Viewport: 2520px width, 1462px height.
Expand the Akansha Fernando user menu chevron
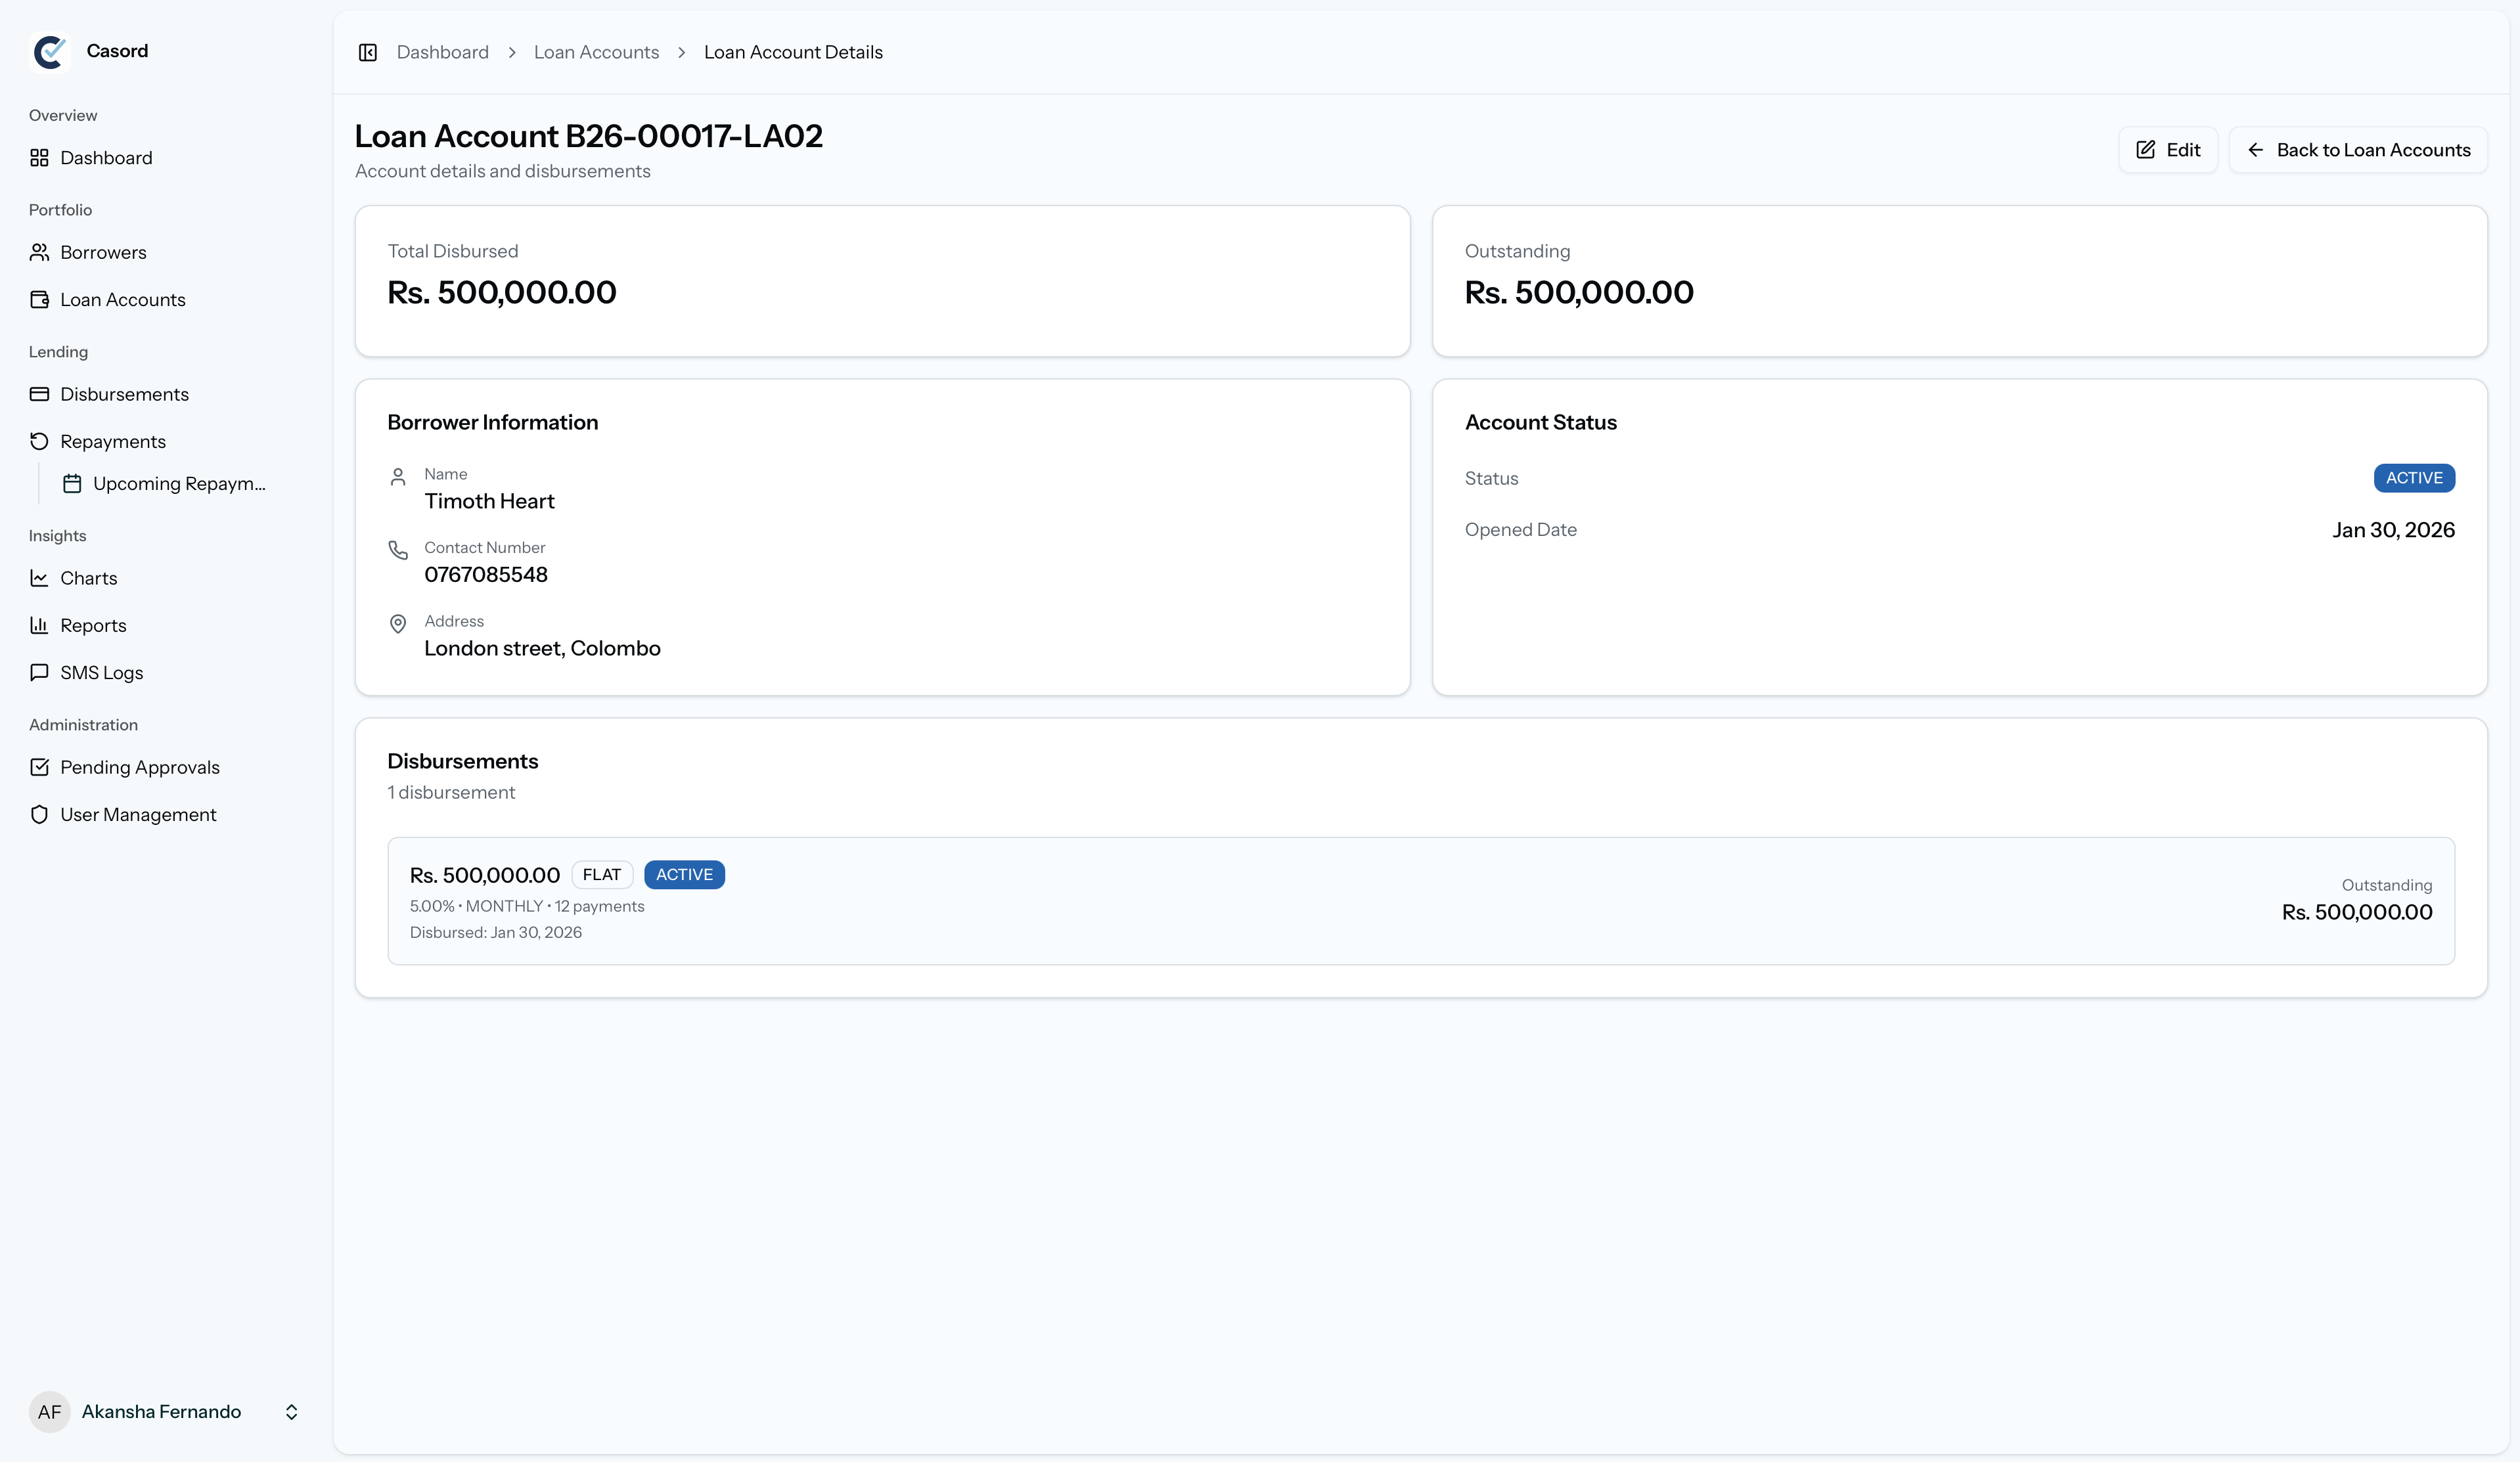291,1412
